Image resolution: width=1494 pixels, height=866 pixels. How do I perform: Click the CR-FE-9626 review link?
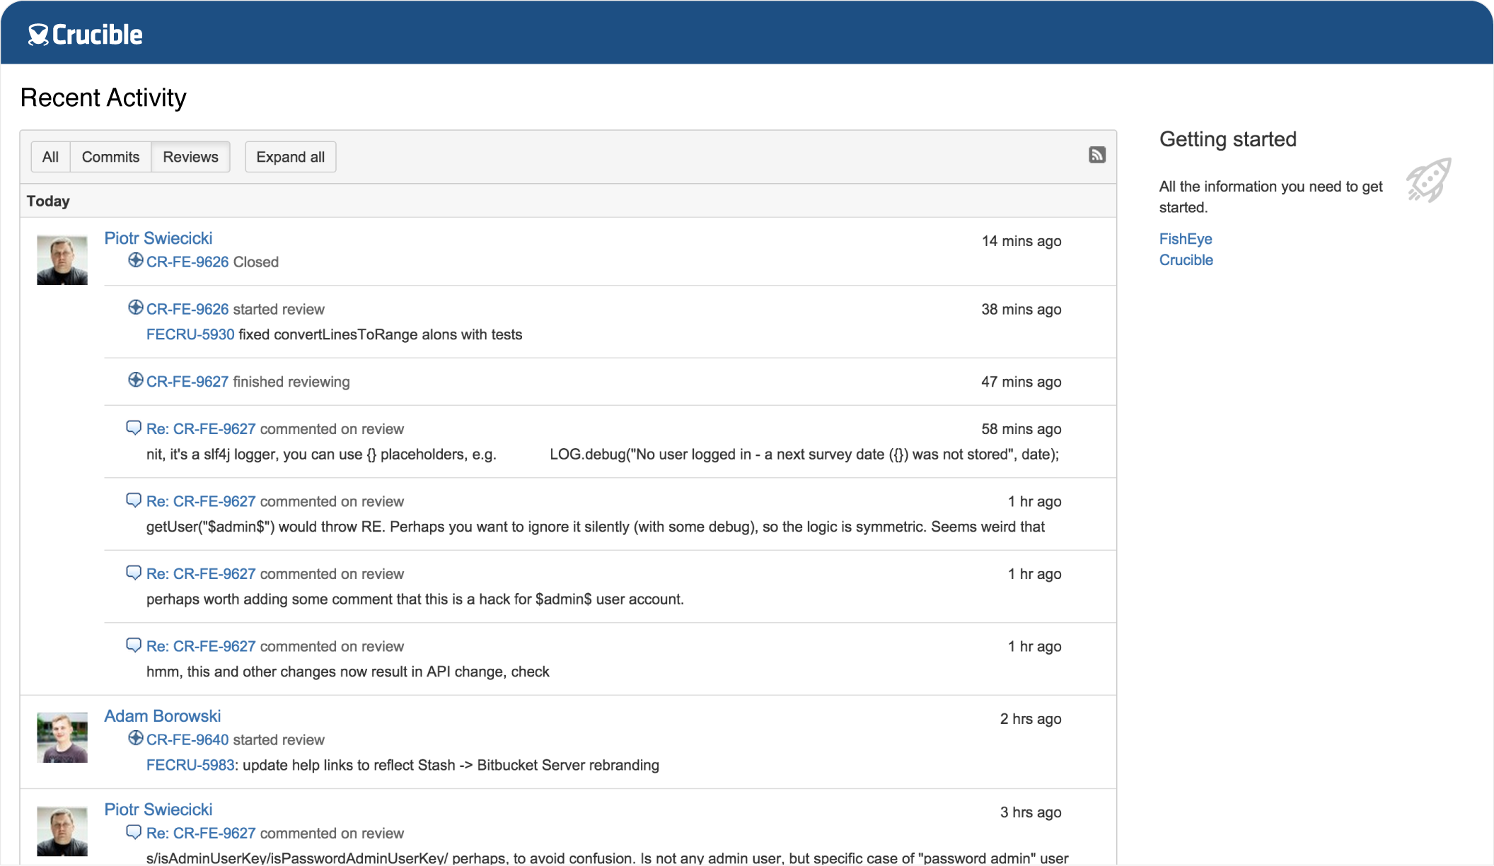[x=187, y=261]
